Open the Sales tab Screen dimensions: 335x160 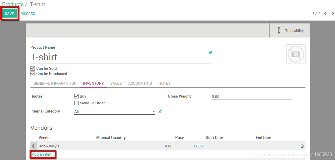pos(116,84)
